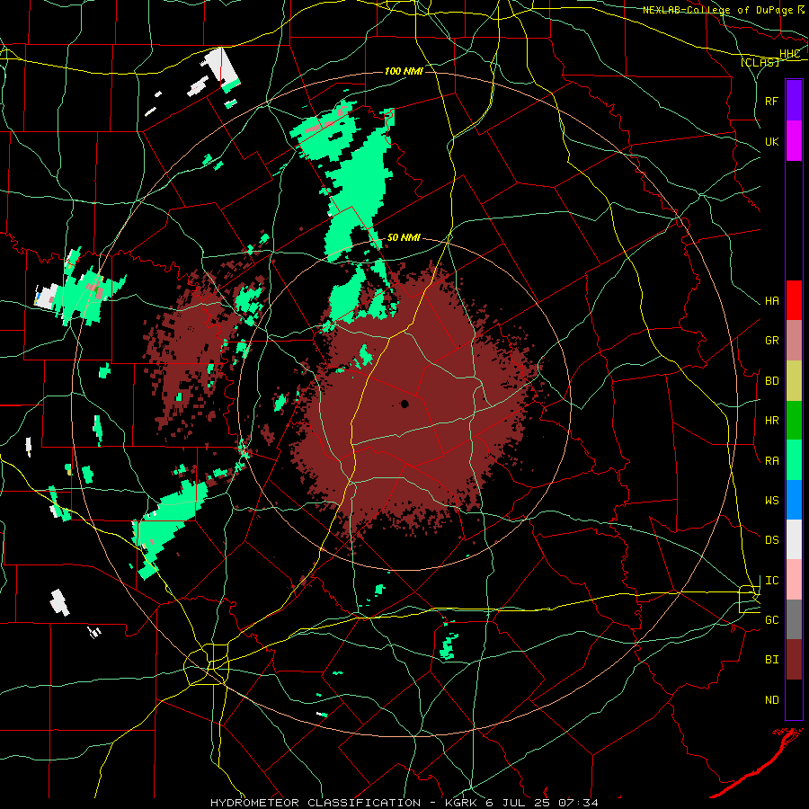
Task: Click the DS legend label
Action: click(x=771, y=540)
